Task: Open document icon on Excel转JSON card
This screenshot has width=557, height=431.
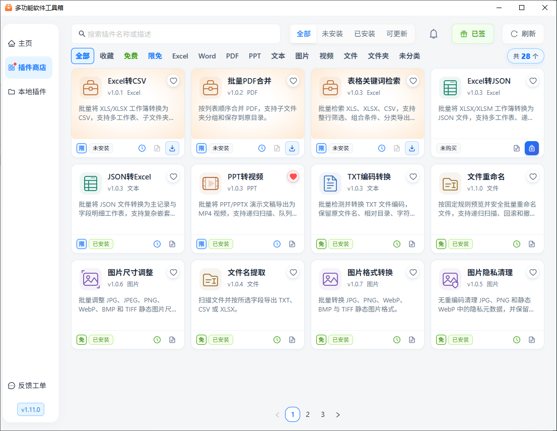Action: tap(517, 148)
